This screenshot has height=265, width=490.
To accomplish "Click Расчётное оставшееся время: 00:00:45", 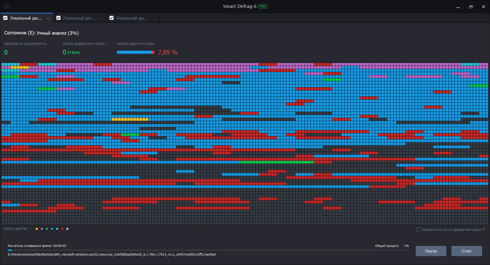I will 37,246.
